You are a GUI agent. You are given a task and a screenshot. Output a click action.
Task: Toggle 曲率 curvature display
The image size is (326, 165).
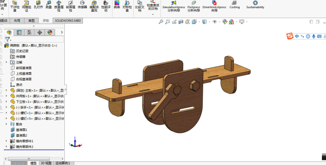[117, 5]
